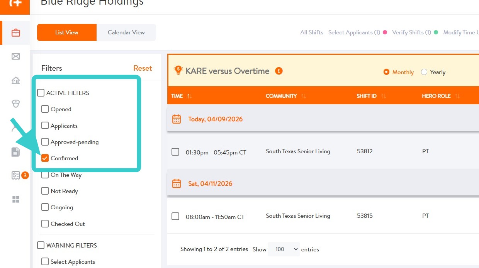Open the receipt invoices icon with badge
Viewport: 479px width, 268px height.
click(16, 176)
